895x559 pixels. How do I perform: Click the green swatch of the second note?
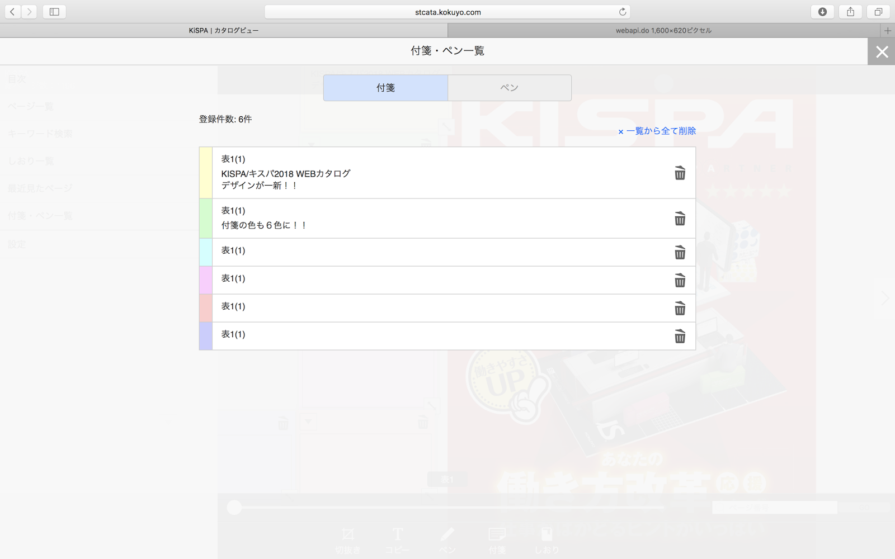coord(206,219)
